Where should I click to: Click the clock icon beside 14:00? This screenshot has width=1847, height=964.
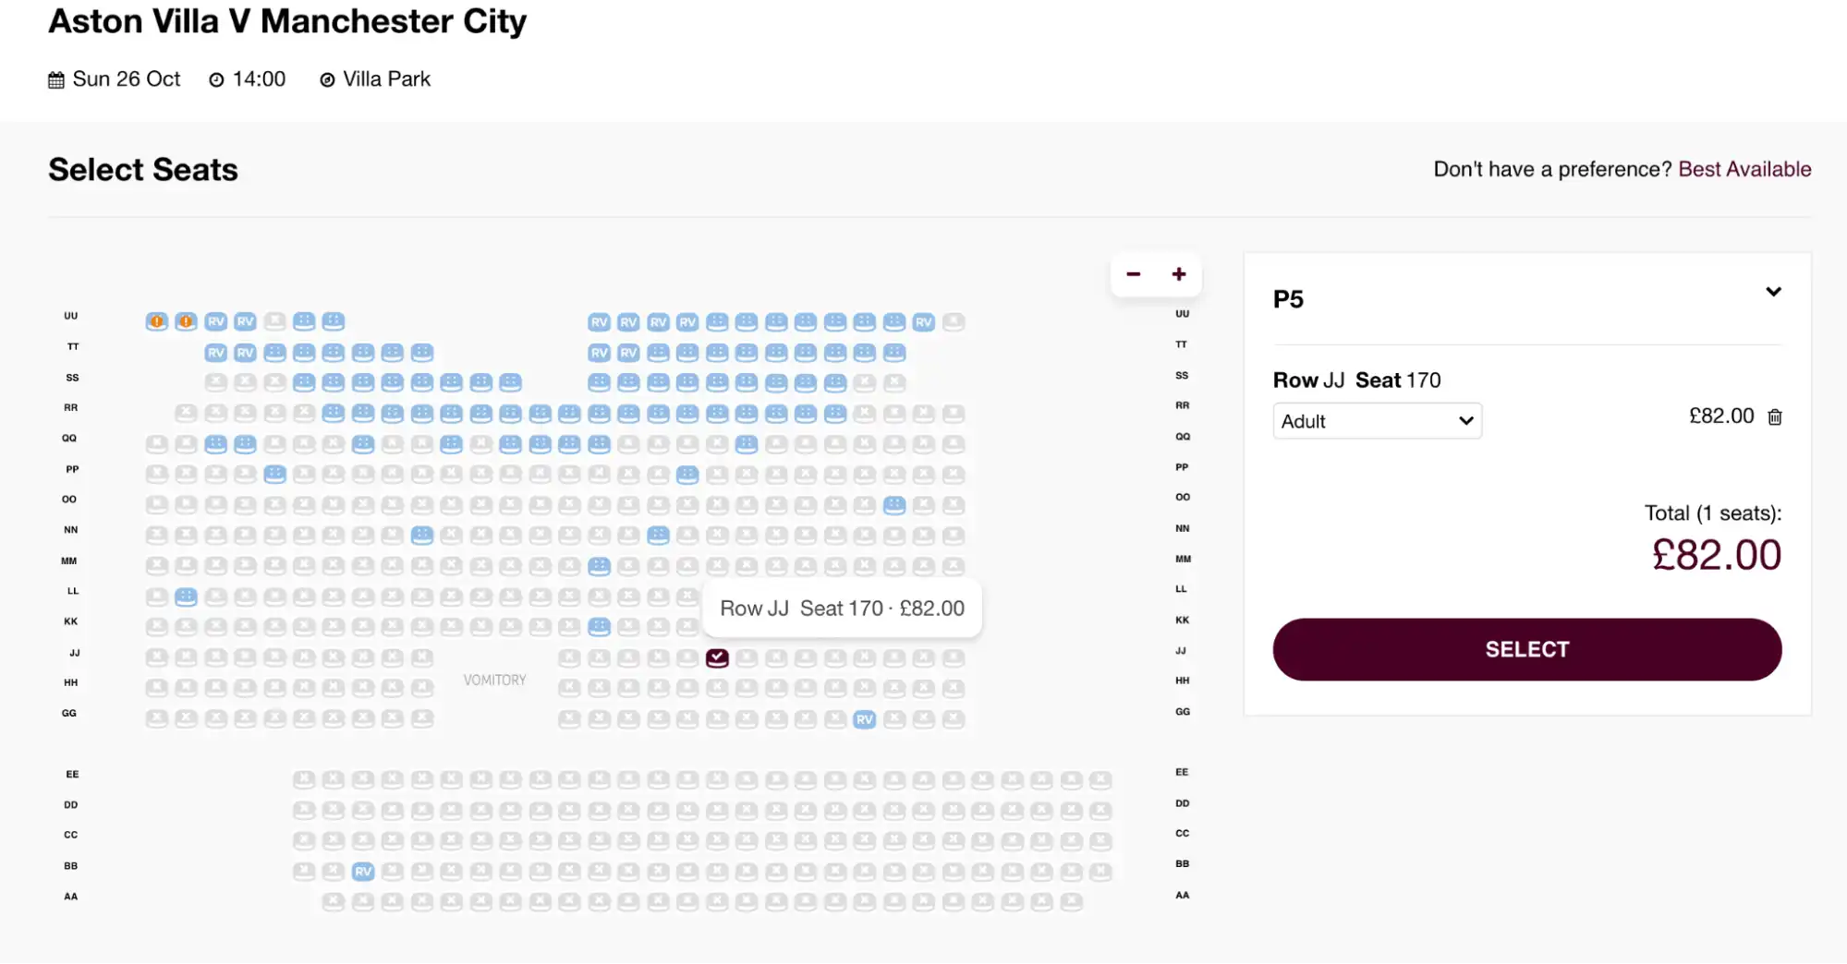(x=214, y=78)
